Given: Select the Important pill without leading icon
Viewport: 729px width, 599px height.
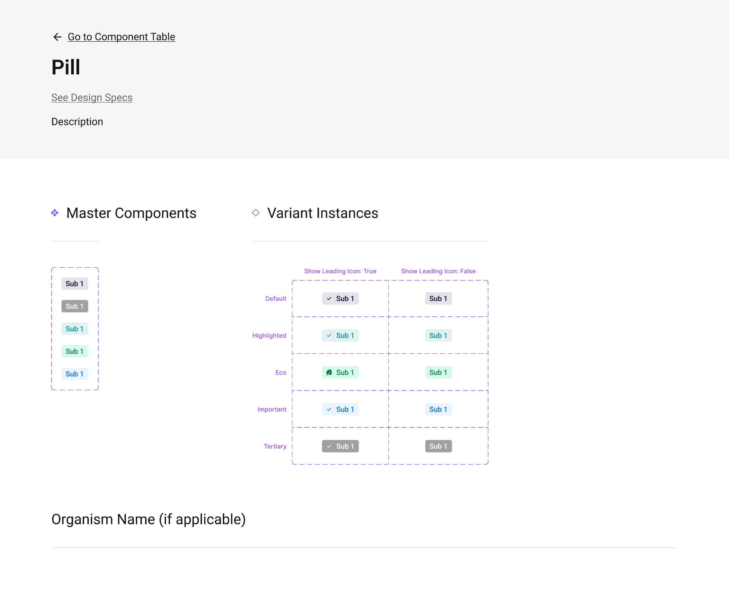Looking at the screenshot, I should click(439, 409).
